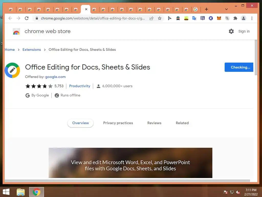
Task: Close the active browser tab
Action: point(86,9)
